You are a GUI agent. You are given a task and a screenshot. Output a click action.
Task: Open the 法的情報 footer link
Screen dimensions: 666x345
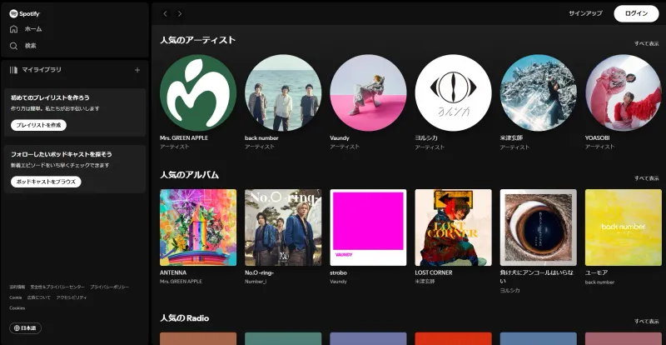coord(17,287)
